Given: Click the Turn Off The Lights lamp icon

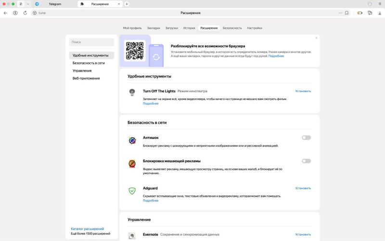Looking at the screenshot, I should pyautogui.click(x=132, y=92).
